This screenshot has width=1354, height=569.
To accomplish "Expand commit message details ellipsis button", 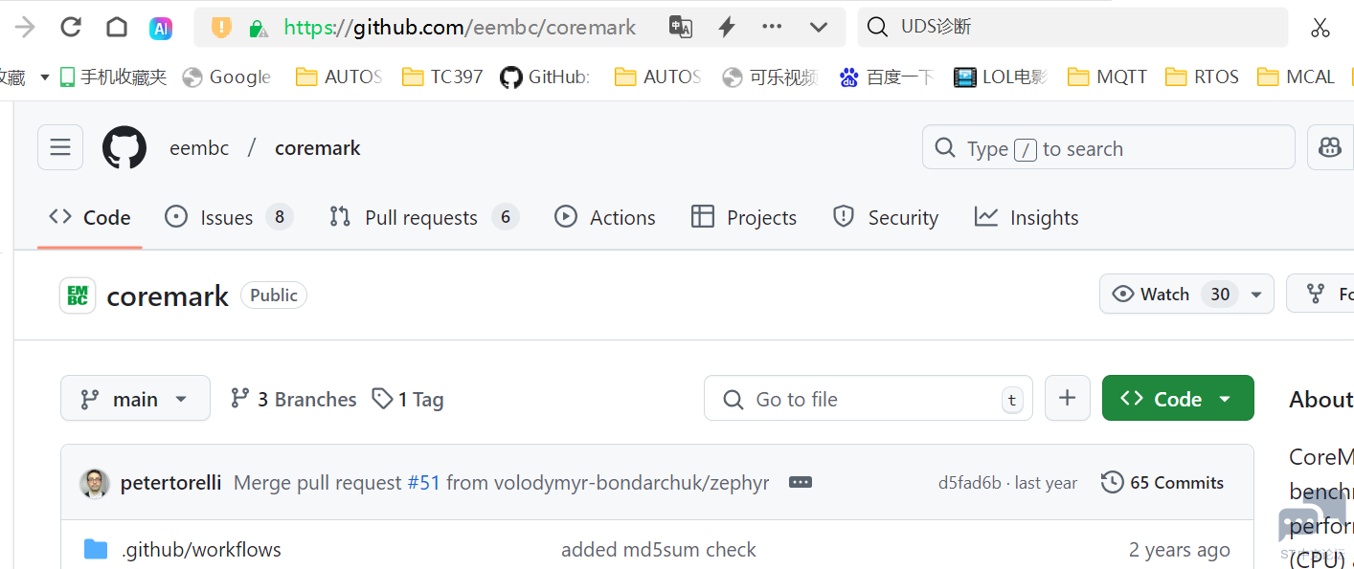I will pyautogui.click(x=801, y=482).
